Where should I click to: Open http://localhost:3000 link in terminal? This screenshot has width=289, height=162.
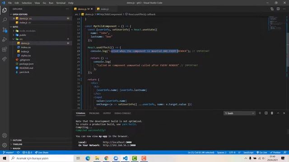point(117,142)
